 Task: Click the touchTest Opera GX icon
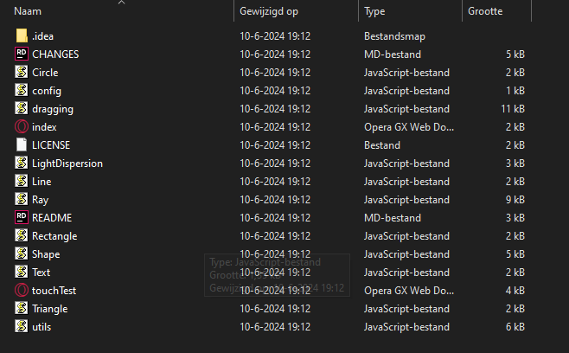pos(22,291)
